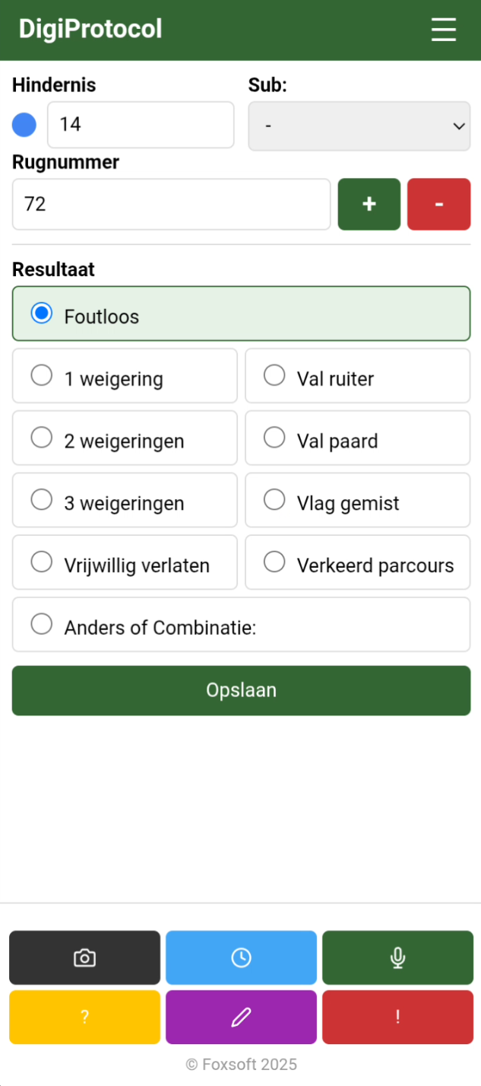Click the Hindernis number field

click(x=141, y=125)
